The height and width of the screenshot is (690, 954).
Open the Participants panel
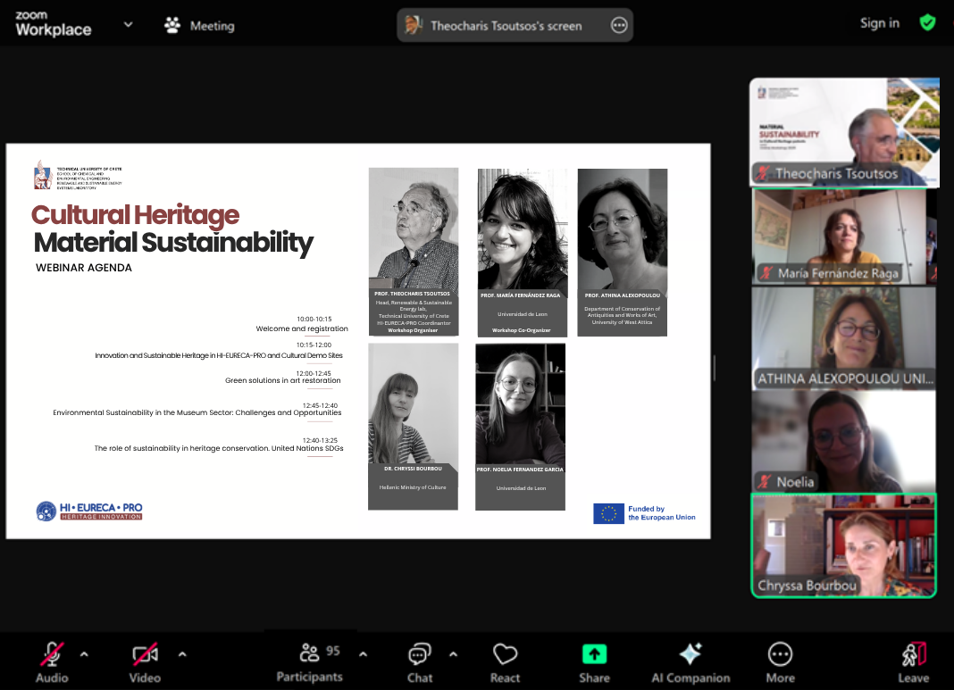(x=309, y=661)
